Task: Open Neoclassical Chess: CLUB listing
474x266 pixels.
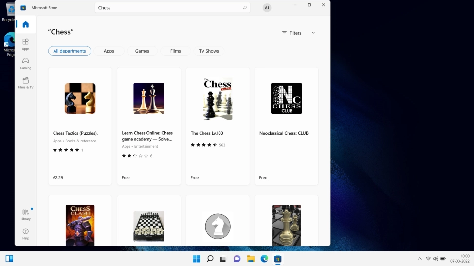Action: point(286,126)
